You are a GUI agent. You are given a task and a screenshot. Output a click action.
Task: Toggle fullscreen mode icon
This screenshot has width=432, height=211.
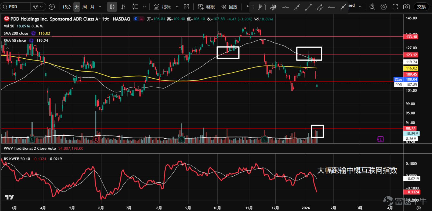(x=395, y=7)
